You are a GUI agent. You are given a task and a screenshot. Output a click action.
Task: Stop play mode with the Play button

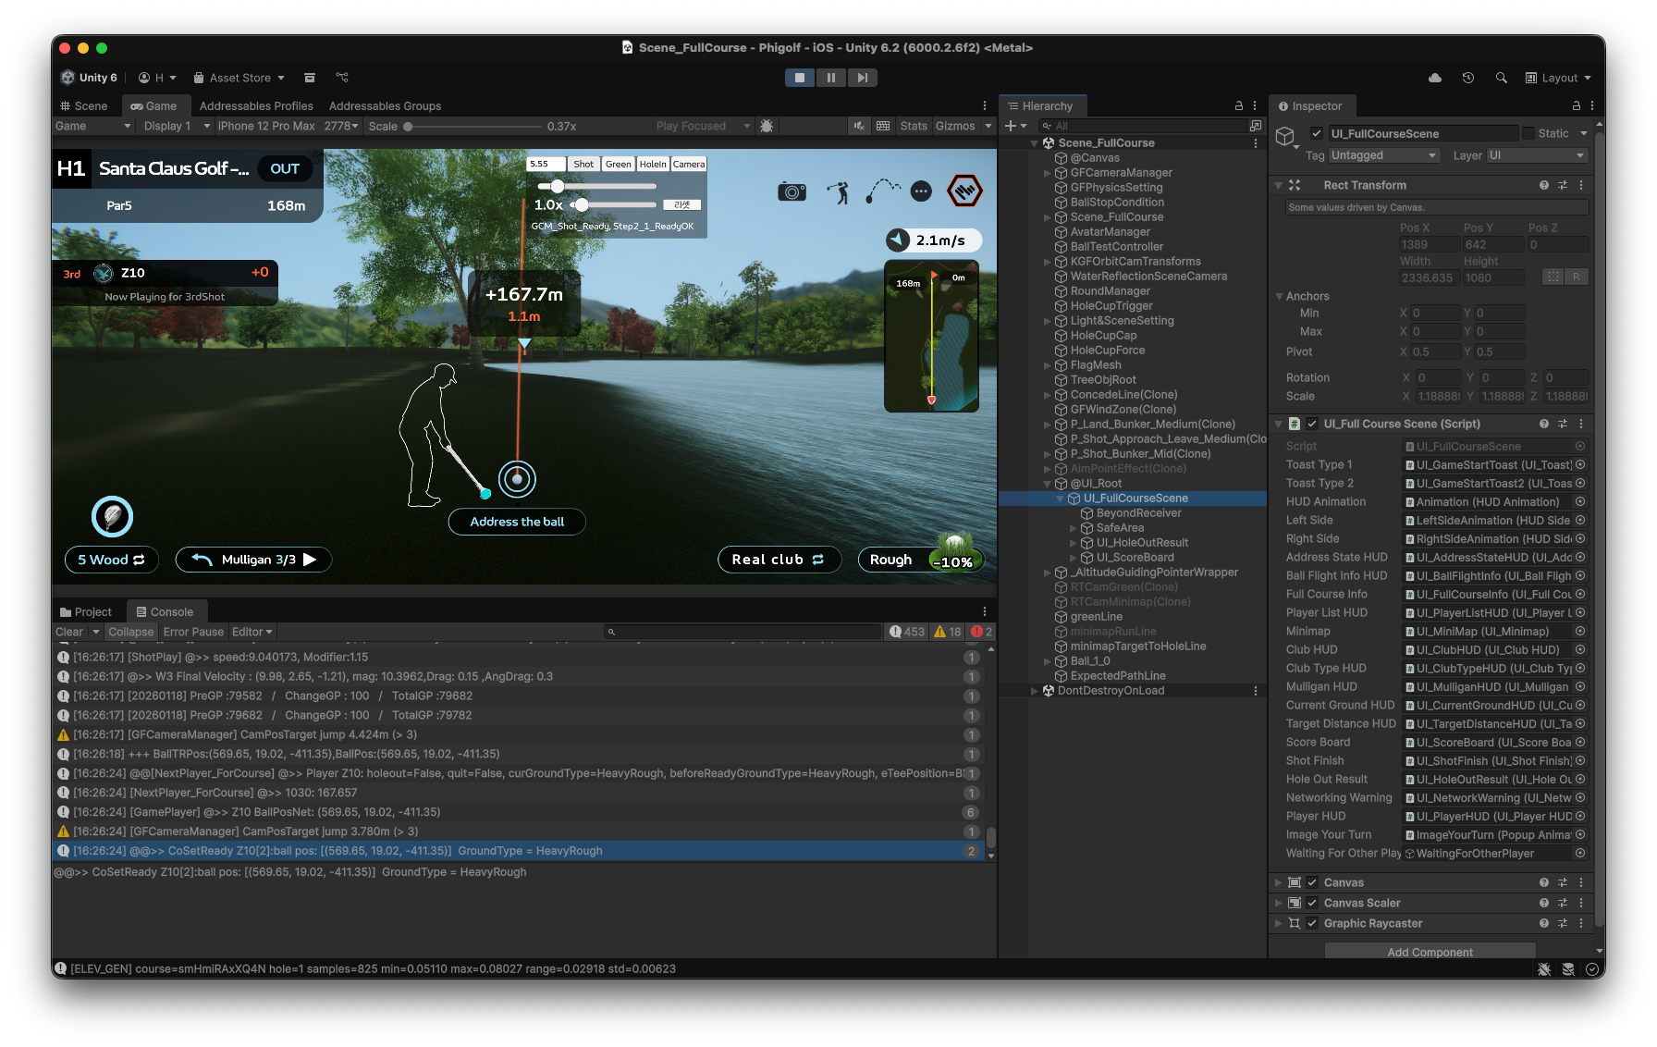(x=800, y=78)
